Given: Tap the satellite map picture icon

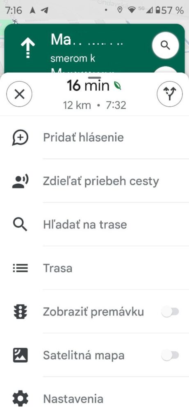Looking at the screenshot, I should (x=20, y=355).
